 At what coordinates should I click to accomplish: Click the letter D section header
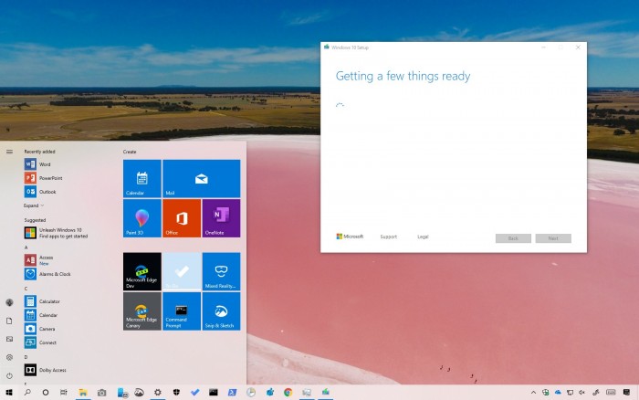[x=26, y=357]
